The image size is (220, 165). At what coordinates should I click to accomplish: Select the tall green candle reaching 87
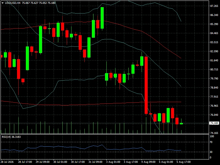pos(102,18)
